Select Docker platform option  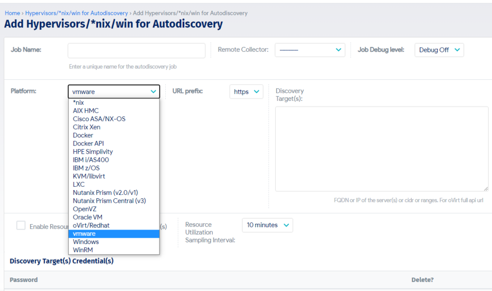114,135
